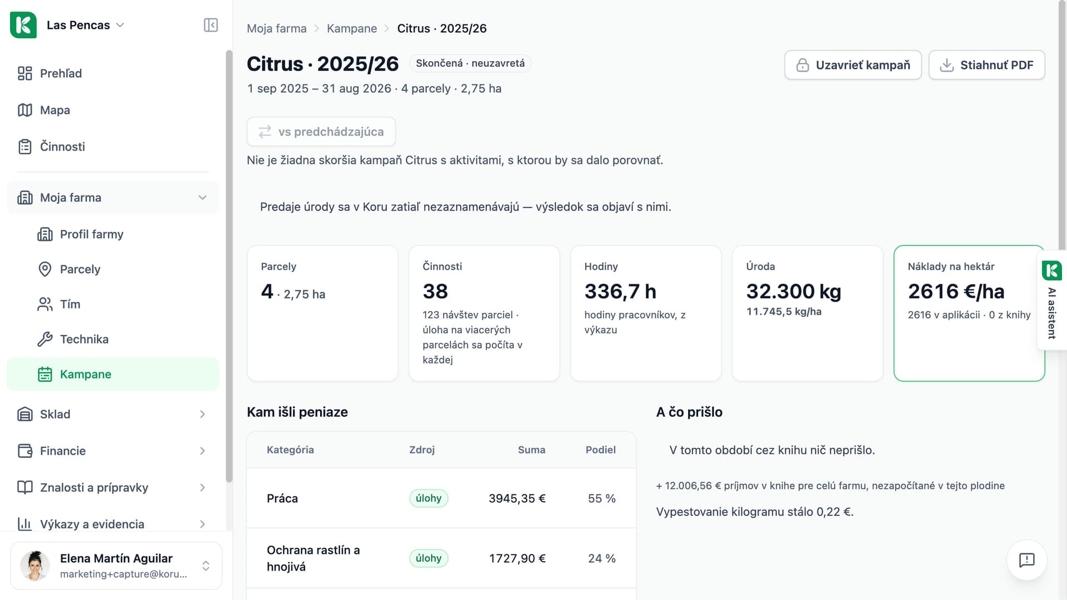Image resolution: width=1067 pixels, height=600 pixels.
Task: Open the AI asistent side tab
Action: coord(1051,300)
